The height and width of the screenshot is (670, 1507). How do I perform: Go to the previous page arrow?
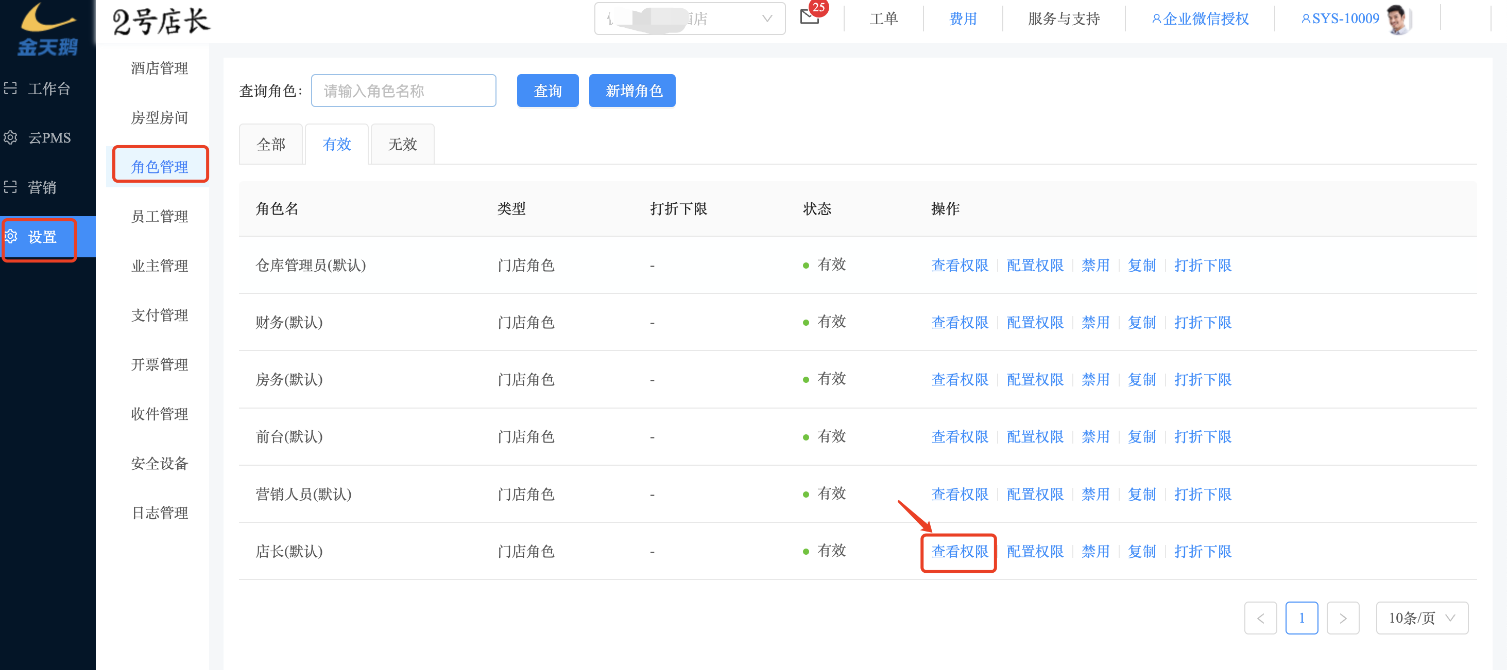click(1260, 618)
